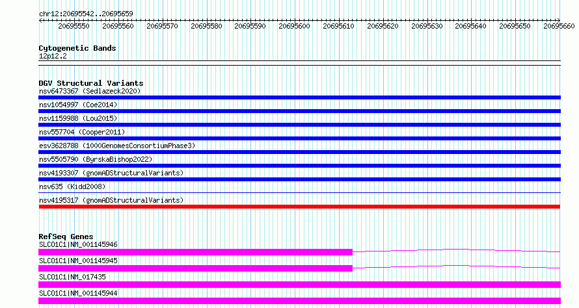Open variant nsv635 (Kidd2008) label

(x=72, y=186)
